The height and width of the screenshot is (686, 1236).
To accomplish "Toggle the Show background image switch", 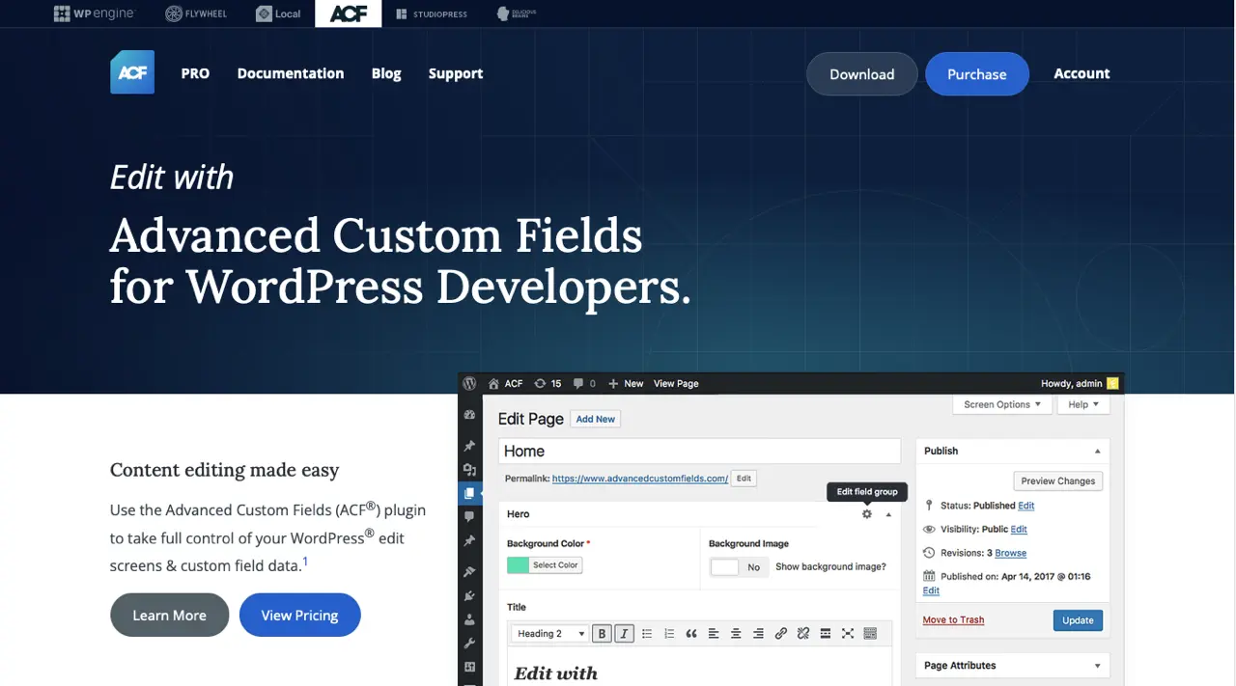I will click(x=739, y=567).
